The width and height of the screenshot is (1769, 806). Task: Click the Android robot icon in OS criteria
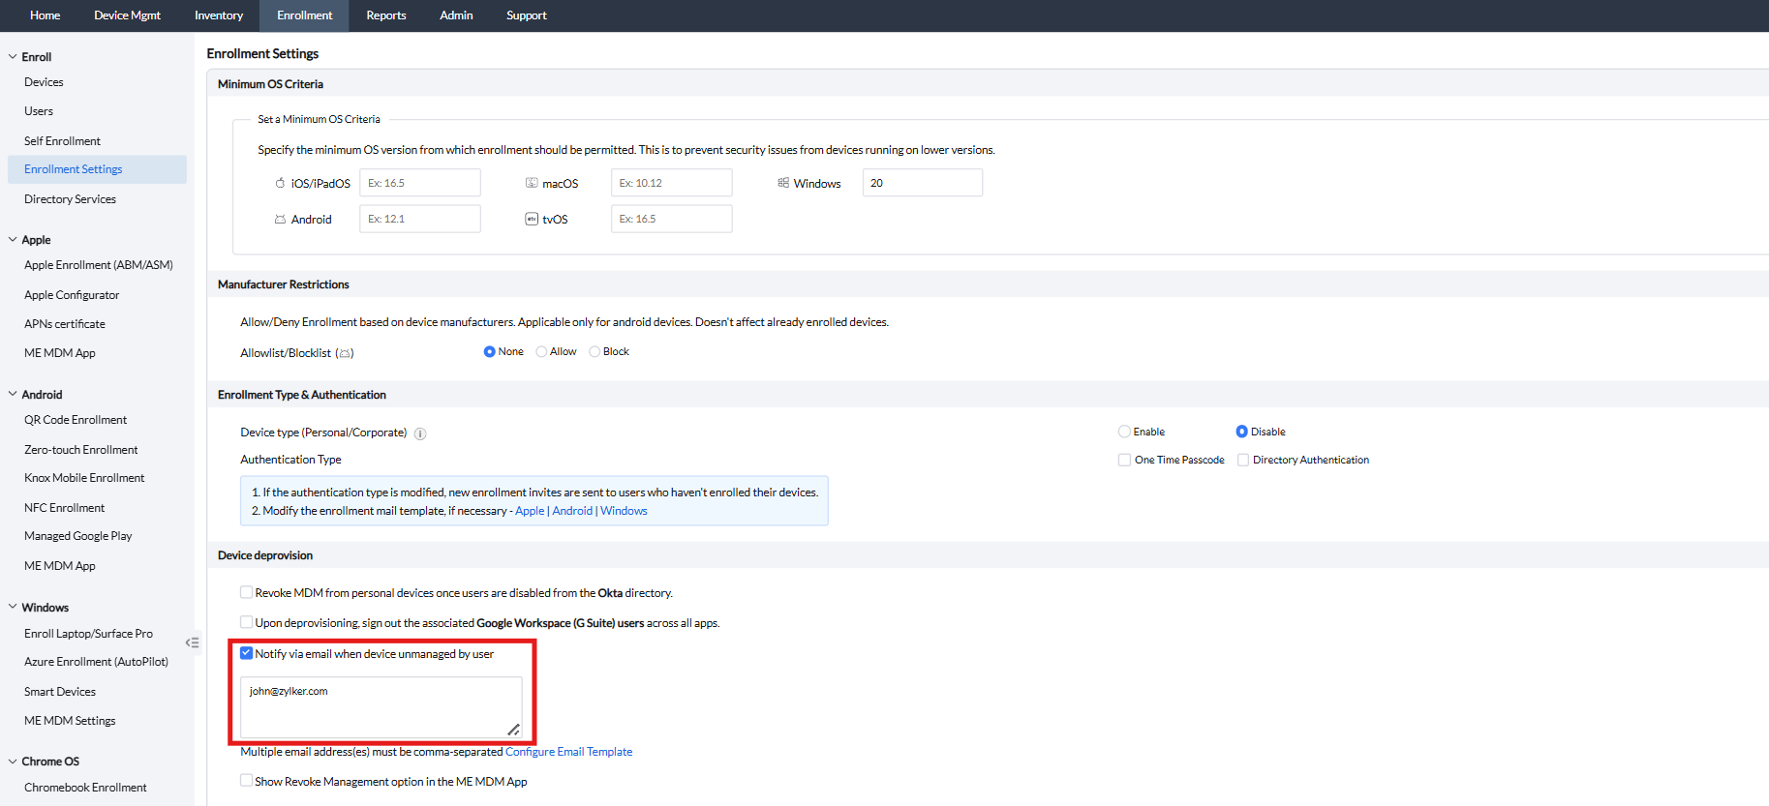pos(280,220)
